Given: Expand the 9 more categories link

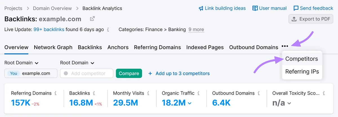Looking at the screenshot, I should point(196,29).
